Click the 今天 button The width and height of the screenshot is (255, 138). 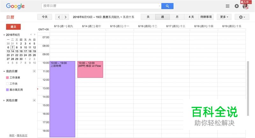coord(45,17)
